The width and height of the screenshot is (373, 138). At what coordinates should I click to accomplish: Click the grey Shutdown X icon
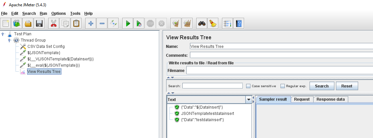coord(161,23)
